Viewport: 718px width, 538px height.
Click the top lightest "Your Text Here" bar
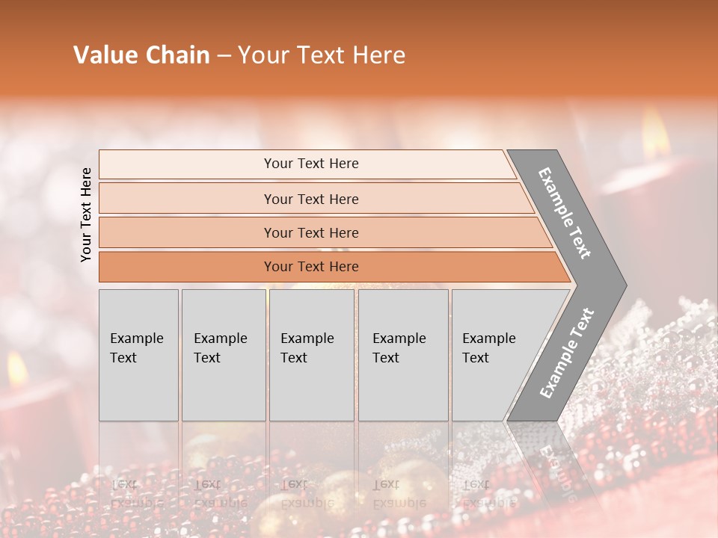[310, 164]
